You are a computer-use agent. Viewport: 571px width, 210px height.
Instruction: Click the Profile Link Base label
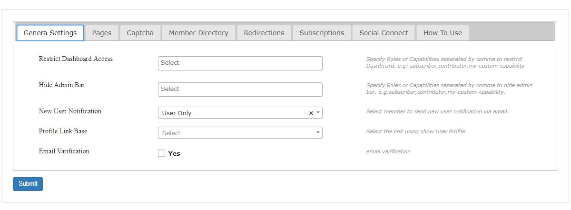pos(63,131)
